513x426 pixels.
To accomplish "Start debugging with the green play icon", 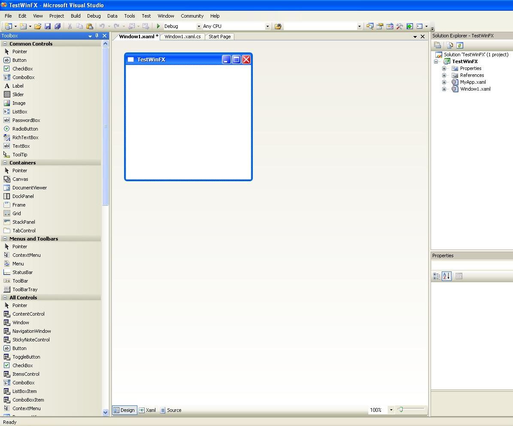I will pos(158,26).
